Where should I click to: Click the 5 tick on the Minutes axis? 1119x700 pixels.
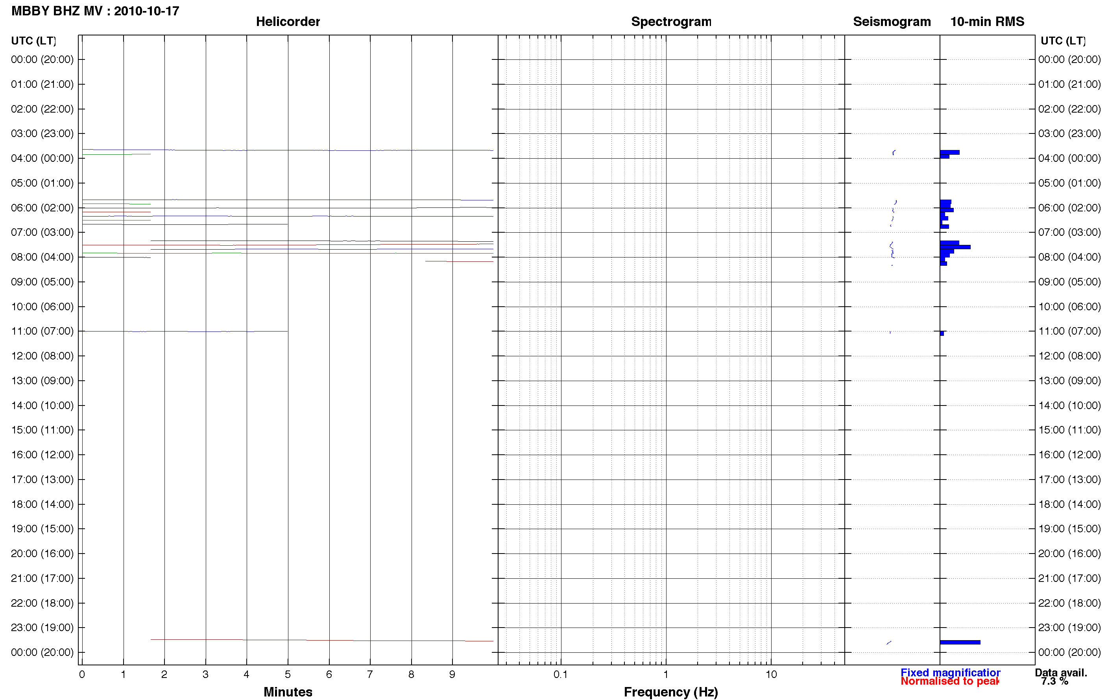288,674
